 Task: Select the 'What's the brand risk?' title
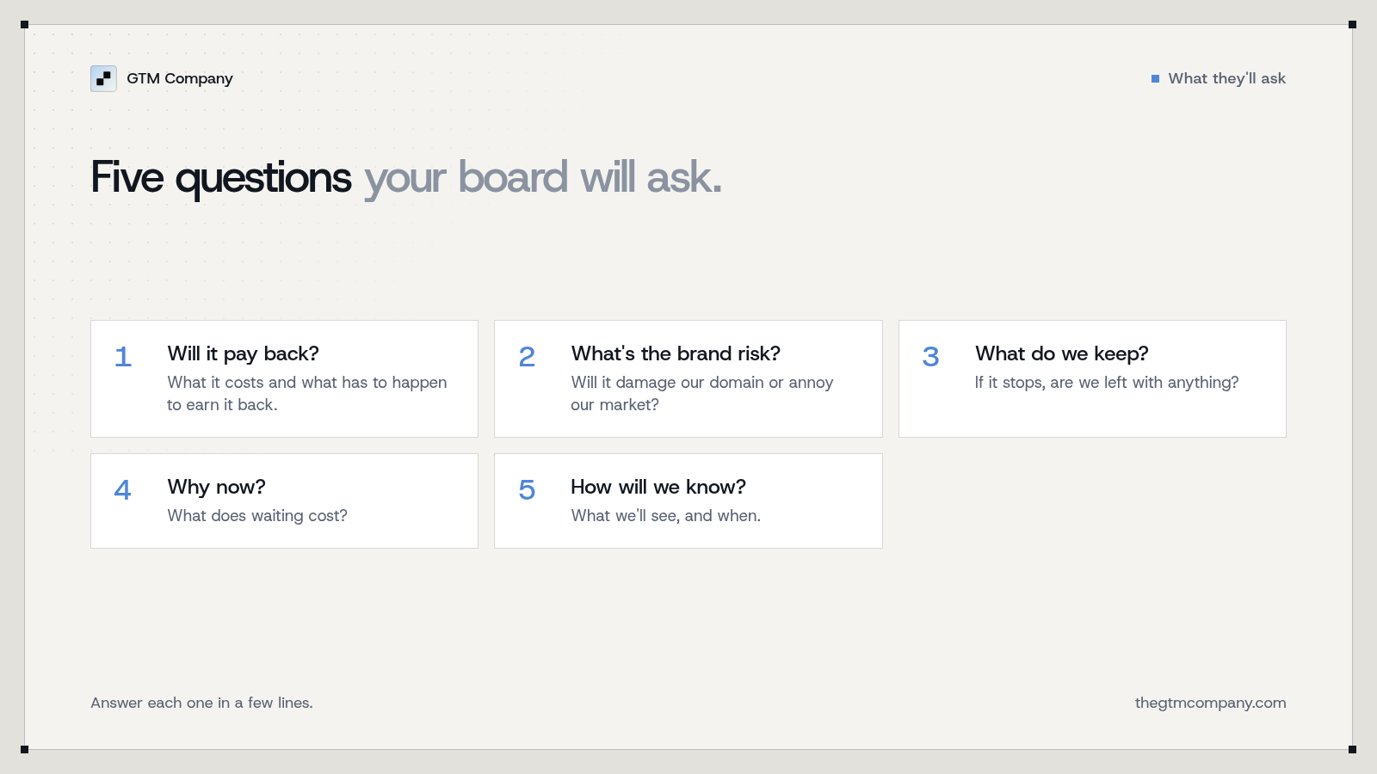pyautogui.click(x=676, y=353)
